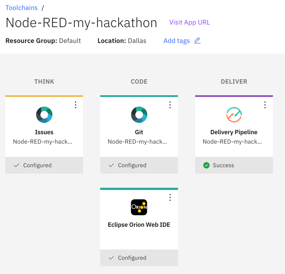Open the Eclipse Orion Web IDE title

click(139, 225)
